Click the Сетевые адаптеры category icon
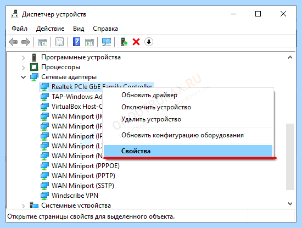The image size is (302, 228). pyautogui.click(x=34, y=77)
